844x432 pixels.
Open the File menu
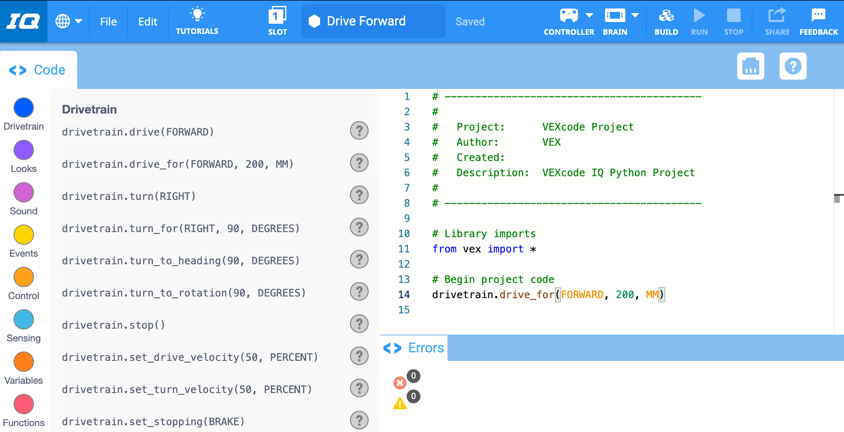(108, 22)
